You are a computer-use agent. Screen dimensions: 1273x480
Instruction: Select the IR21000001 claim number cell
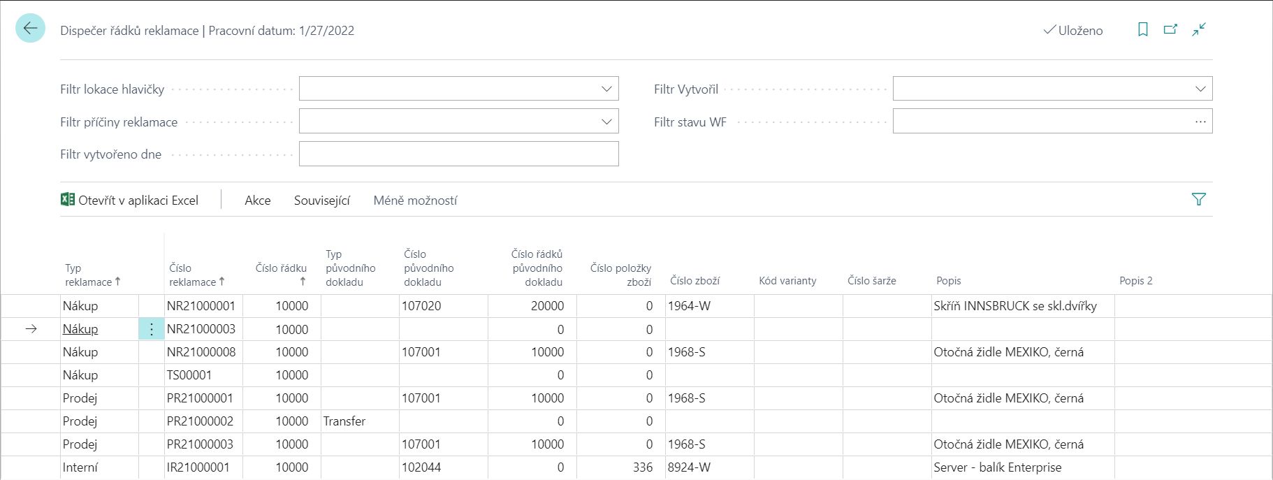(x=198, y=467)
